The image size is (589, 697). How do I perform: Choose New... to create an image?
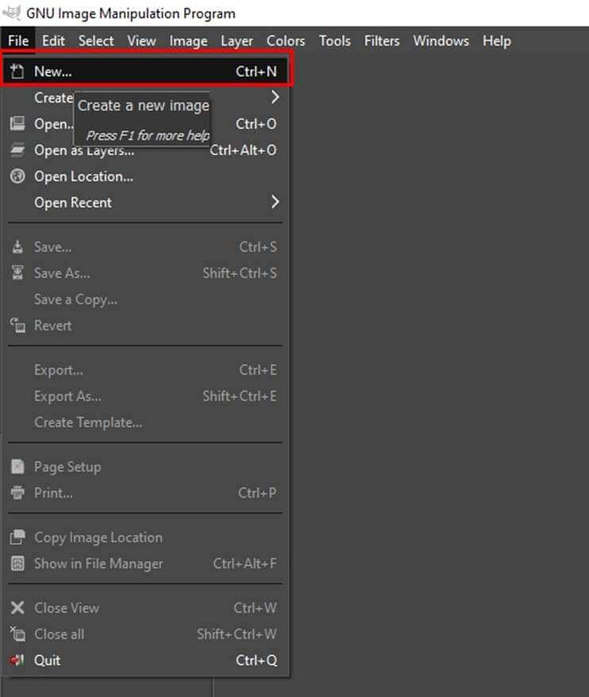click(x=147, y=71)
